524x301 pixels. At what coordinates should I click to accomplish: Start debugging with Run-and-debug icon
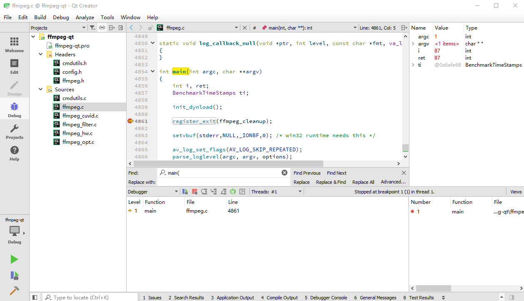[x=15, y=275]
